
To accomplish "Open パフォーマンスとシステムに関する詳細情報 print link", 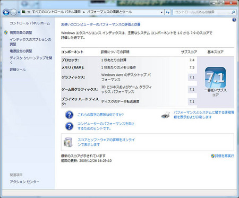I will [203, 115].
